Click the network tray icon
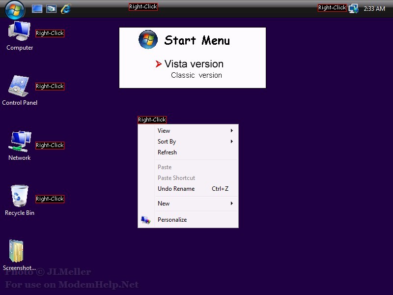Screen dimensions: 393x295 click(353, 8)
